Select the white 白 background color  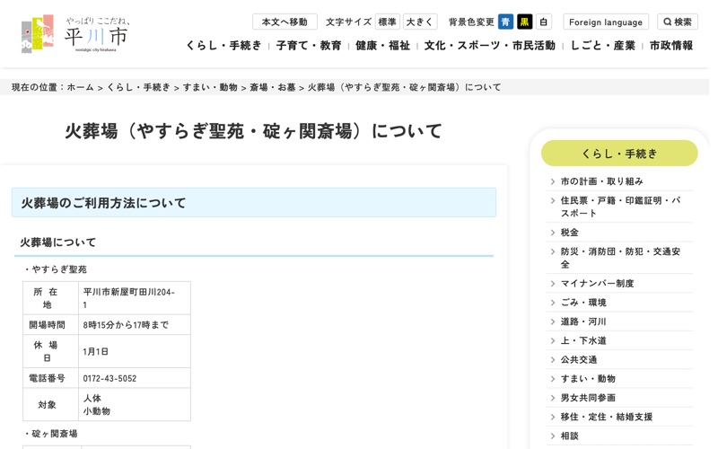point(543,22)
